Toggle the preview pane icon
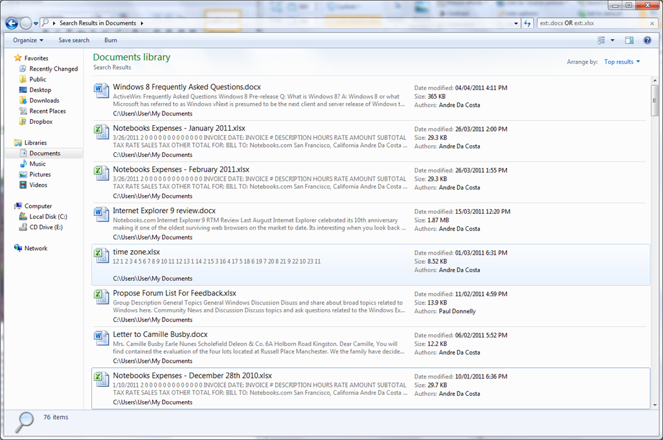This screenshot has width=663, height=440. [x=629, y=40]
